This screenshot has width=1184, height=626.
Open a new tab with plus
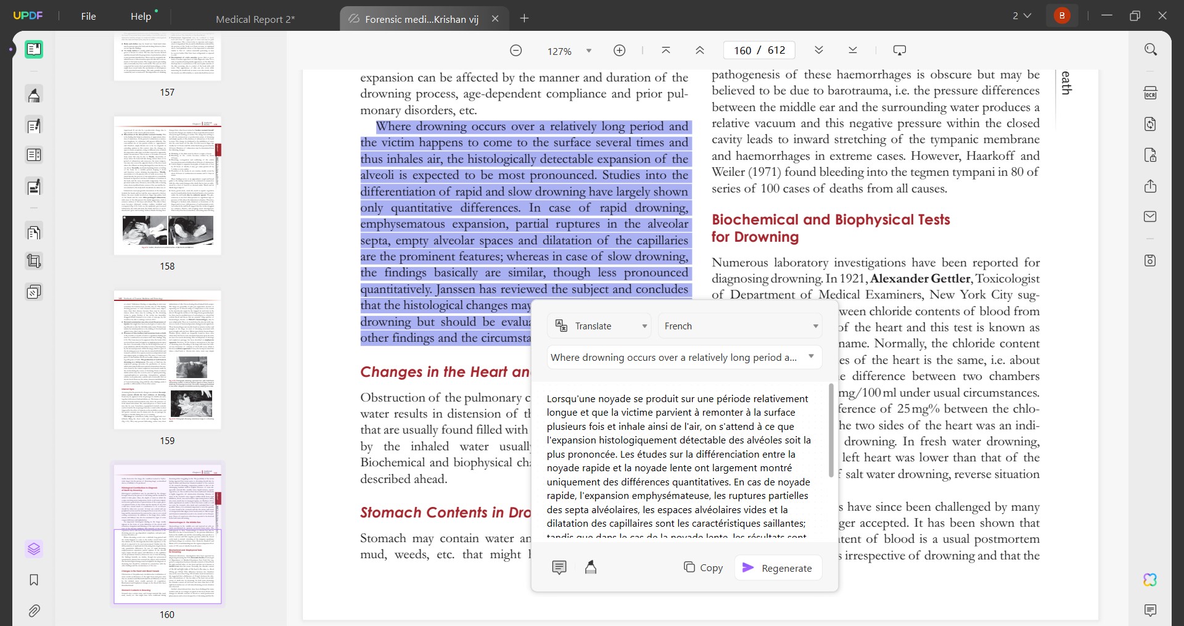(x=525, y=19)
